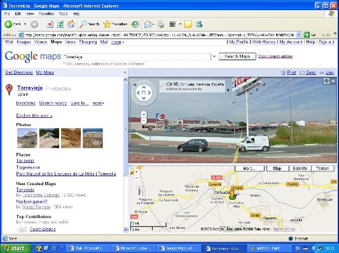Switch map to Satellite view
The height and width of the screenshot is (253, 339).
pos(300,169)
